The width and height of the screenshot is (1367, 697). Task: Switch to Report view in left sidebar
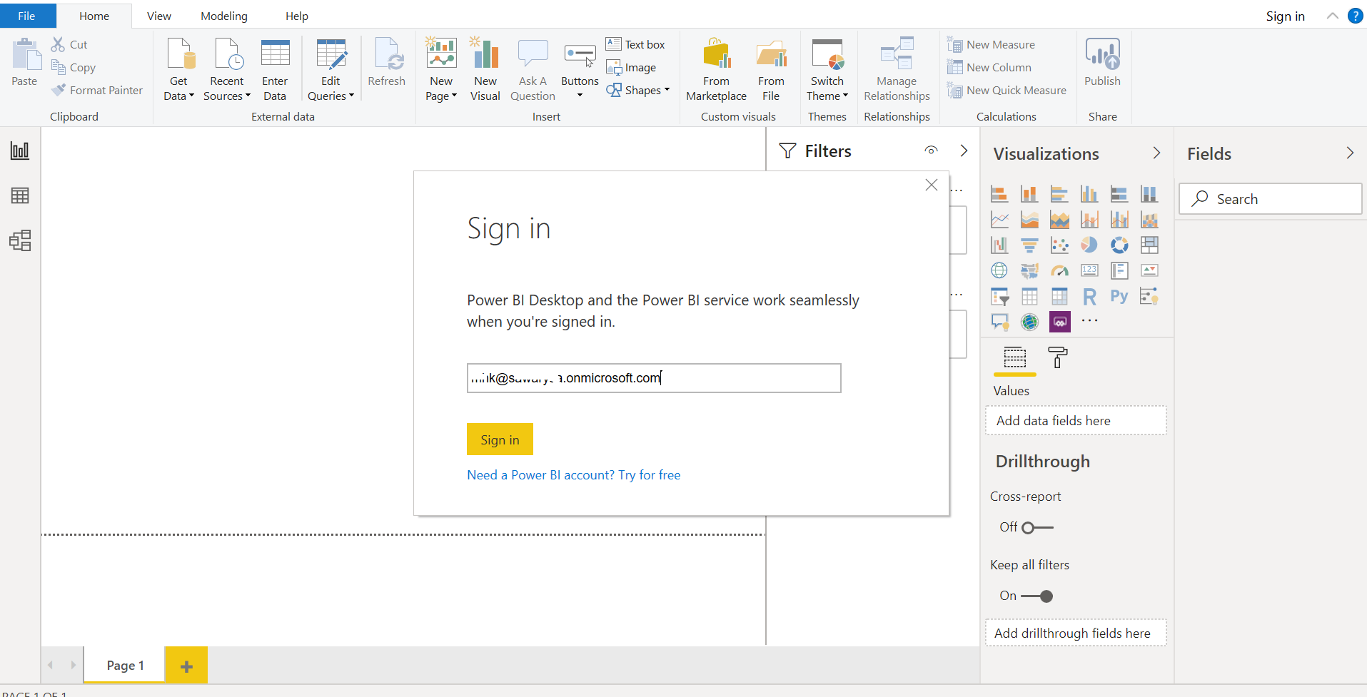tap(20, 151)
